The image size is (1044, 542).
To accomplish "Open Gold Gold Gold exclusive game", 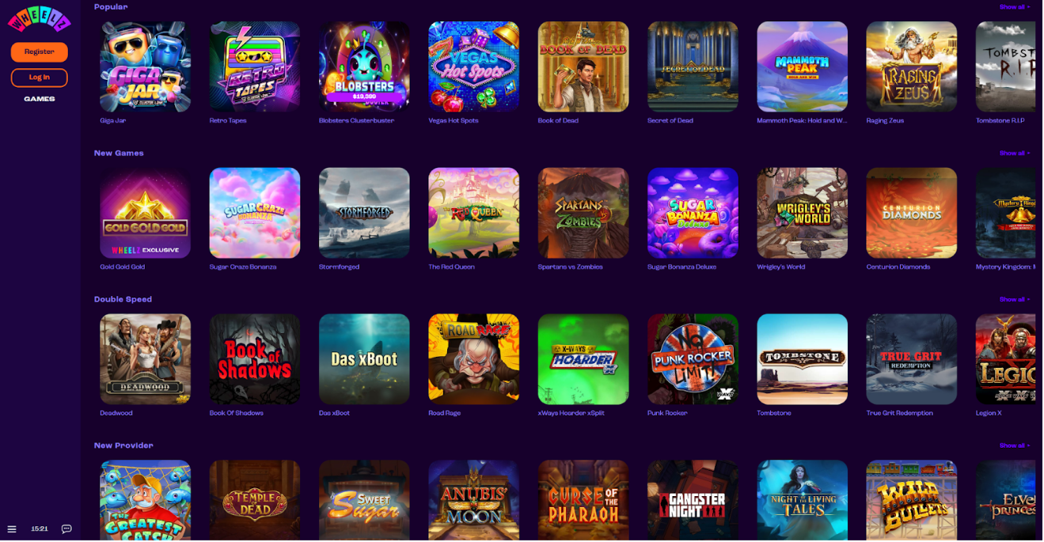I will [145, 213].
